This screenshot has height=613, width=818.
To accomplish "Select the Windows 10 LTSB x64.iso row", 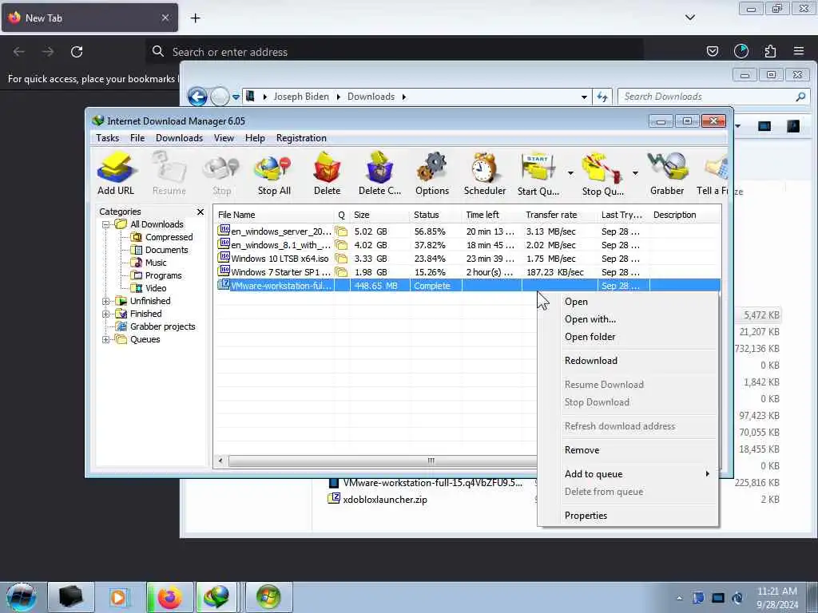I will (x=468, y=259).
